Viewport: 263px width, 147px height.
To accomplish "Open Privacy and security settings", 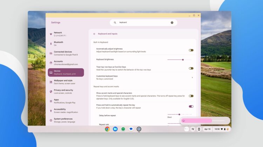I will coord(63,91).
